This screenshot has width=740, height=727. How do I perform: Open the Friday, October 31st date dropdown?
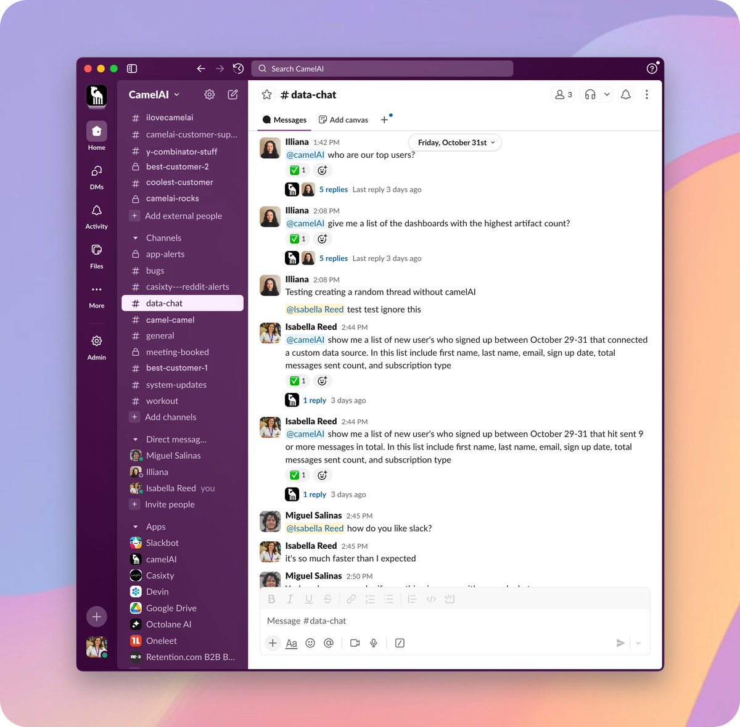click(x=455, y=142)
